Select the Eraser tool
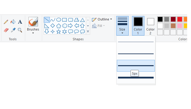This screenshot has height=109, width=191. coord(6,30)
